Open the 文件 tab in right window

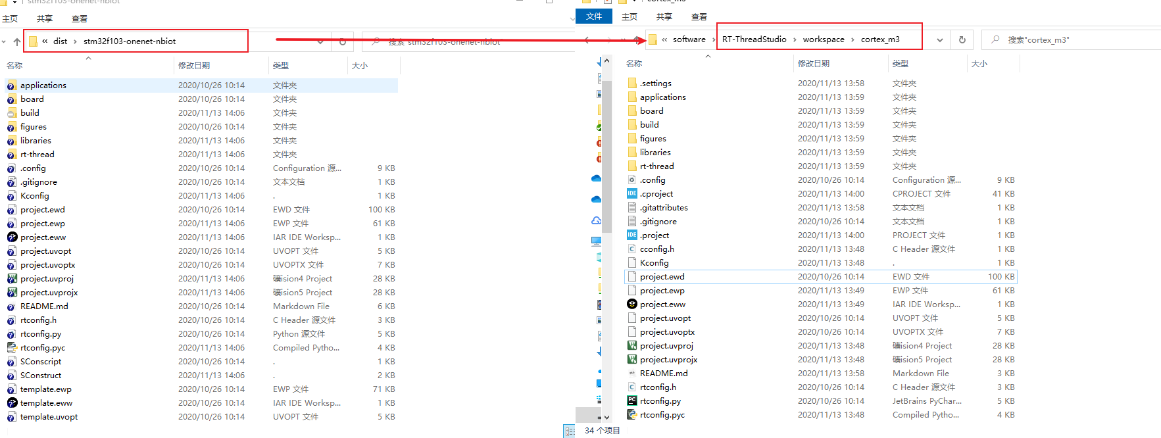coord(593,16)
